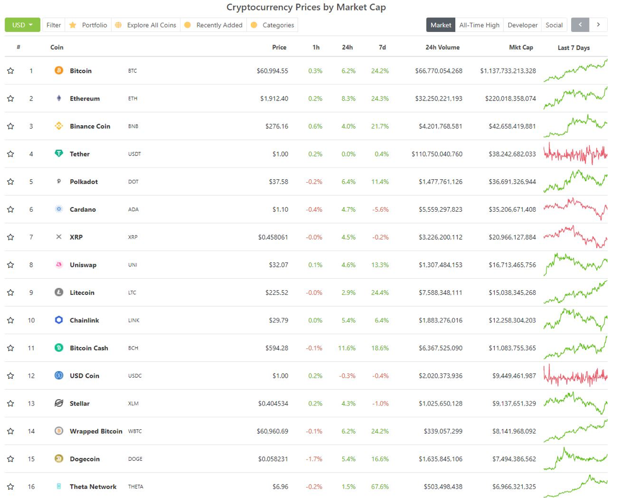Open Bitcoin's 7-day sparkline chart
627x498 pixels.
(575, 71)
